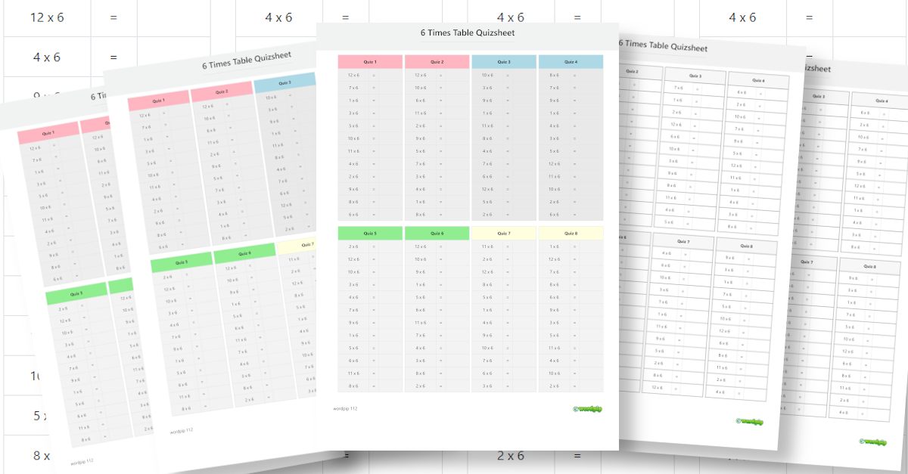Select green Quiz 5 header on second-from-left sheet
Viewport: 908px width, 474px height.
point(181,263)
